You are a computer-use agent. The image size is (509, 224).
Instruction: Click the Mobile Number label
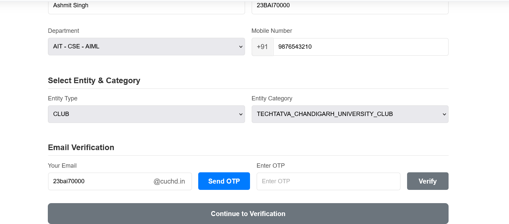tap(272, 30)
